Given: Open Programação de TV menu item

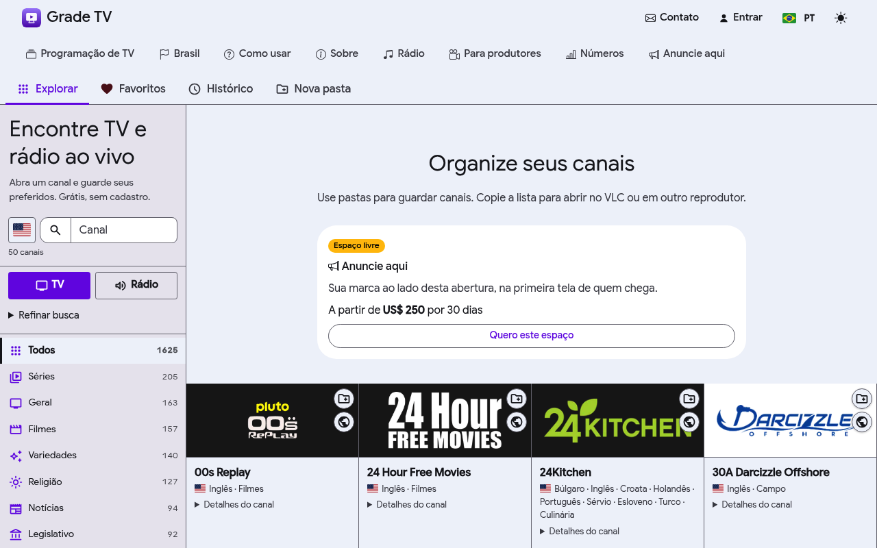Looking at the screenshot, I should pyautogui.click(x=80, y=53).
